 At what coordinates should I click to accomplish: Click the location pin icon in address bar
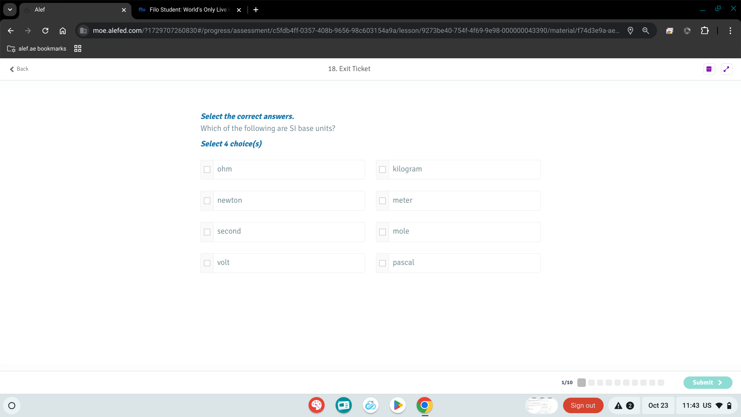pyautogui.click(x=630, y=31)
